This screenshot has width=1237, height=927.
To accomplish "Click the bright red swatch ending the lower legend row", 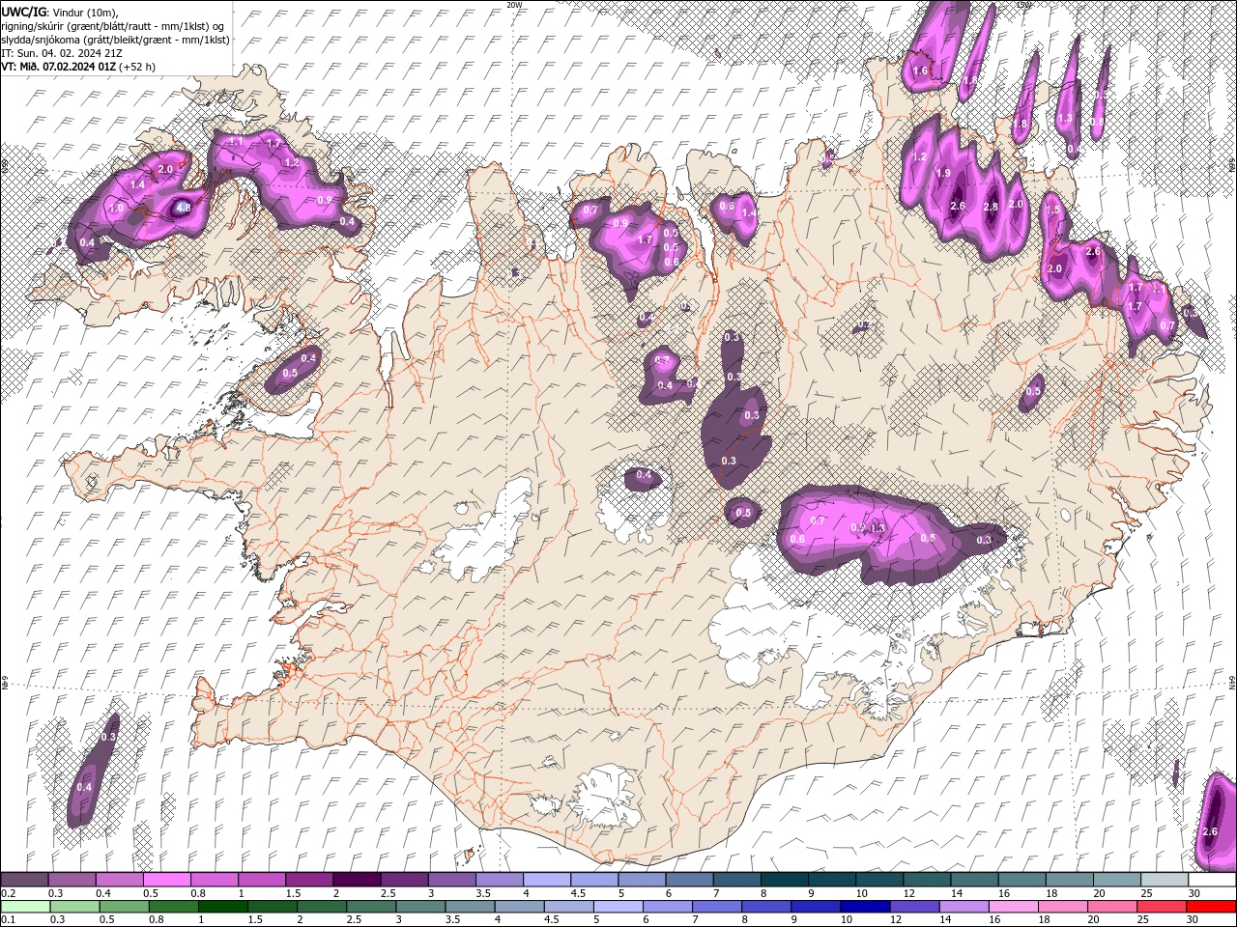I will pyautogui.click(x=1212, y=907).
